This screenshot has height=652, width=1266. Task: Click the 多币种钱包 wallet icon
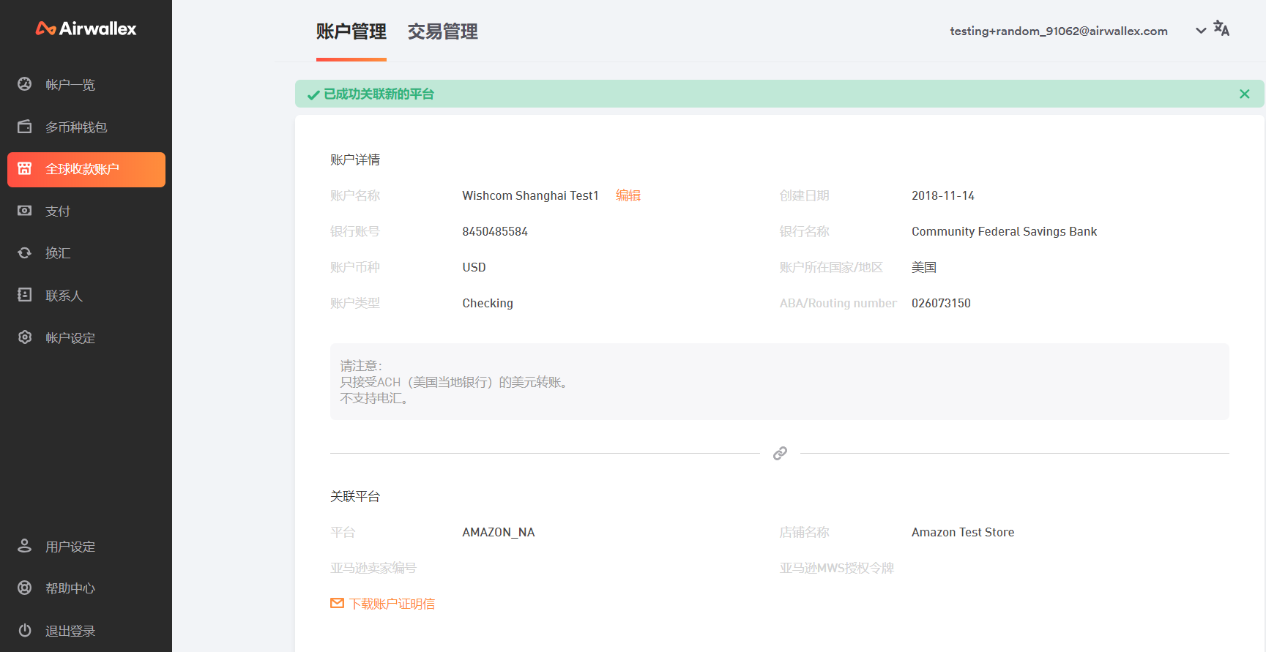tap(25, 127)
